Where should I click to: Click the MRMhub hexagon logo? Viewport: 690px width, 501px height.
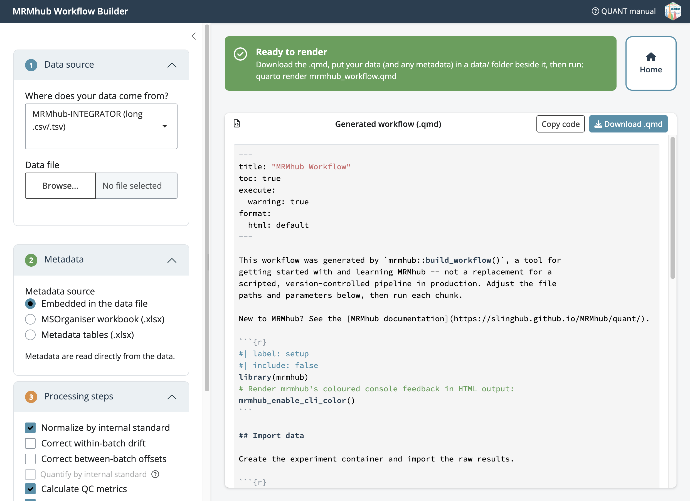tap(673, 11)
